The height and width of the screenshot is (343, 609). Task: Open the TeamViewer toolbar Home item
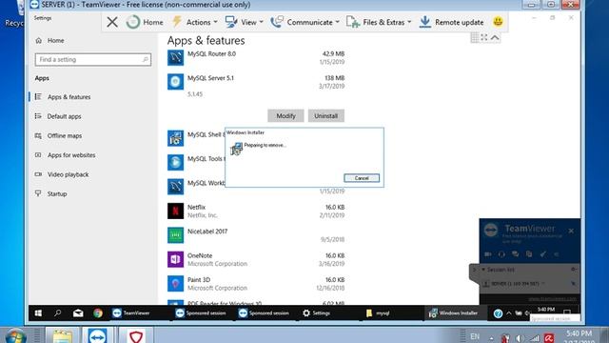(x=145, y=22)
